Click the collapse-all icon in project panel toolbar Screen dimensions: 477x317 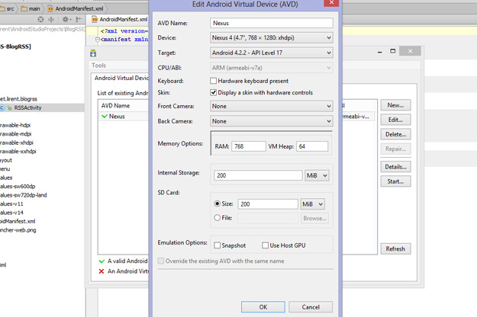[x=51, y=20]
